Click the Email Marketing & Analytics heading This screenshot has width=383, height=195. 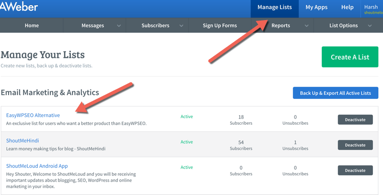pyautogui.click(x=50, y=92)
